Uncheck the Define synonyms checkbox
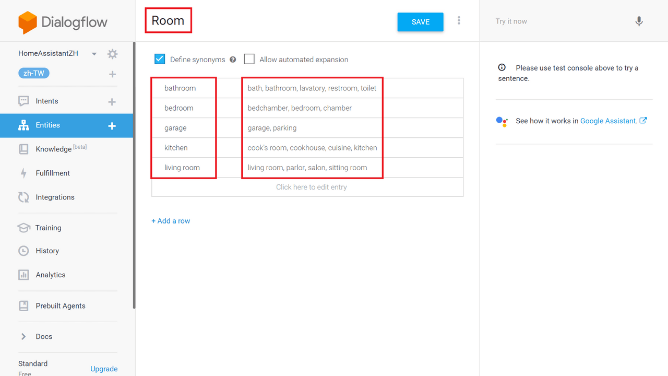 tap(160, 59)
